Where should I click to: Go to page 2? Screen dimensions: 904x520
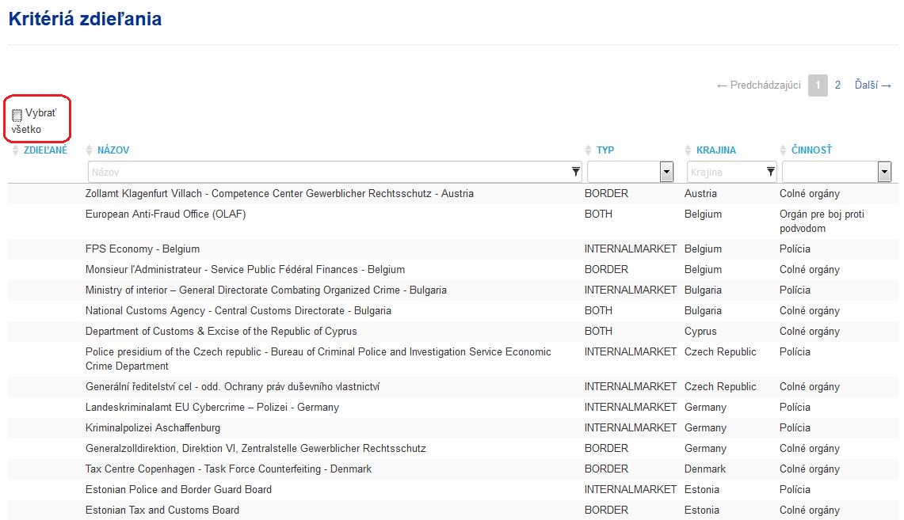[x=837, y=85]
